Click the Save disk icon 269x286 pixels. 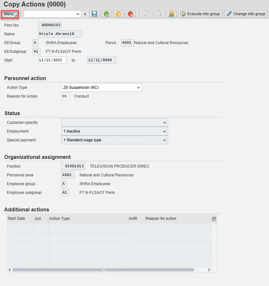point(94,14)
